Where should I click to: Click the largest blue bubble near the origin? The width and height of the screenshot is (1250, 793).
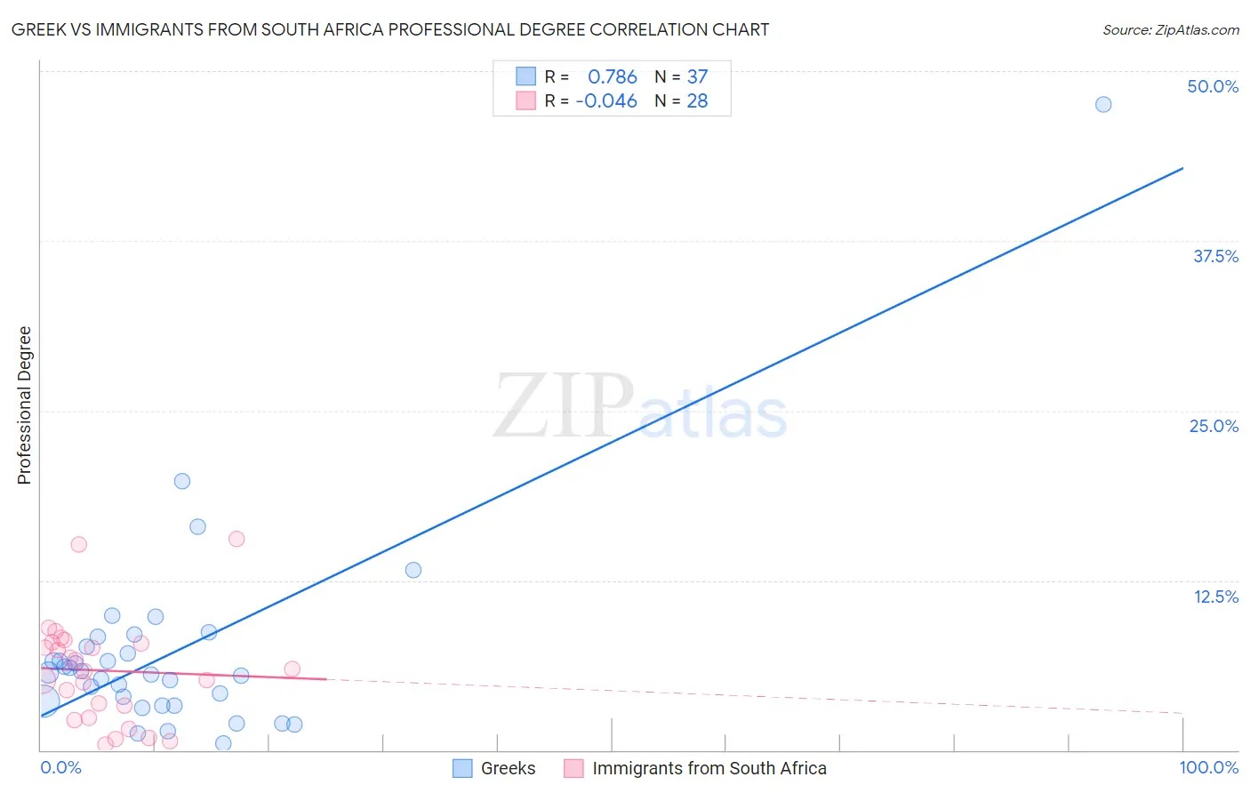pos(44,701)
